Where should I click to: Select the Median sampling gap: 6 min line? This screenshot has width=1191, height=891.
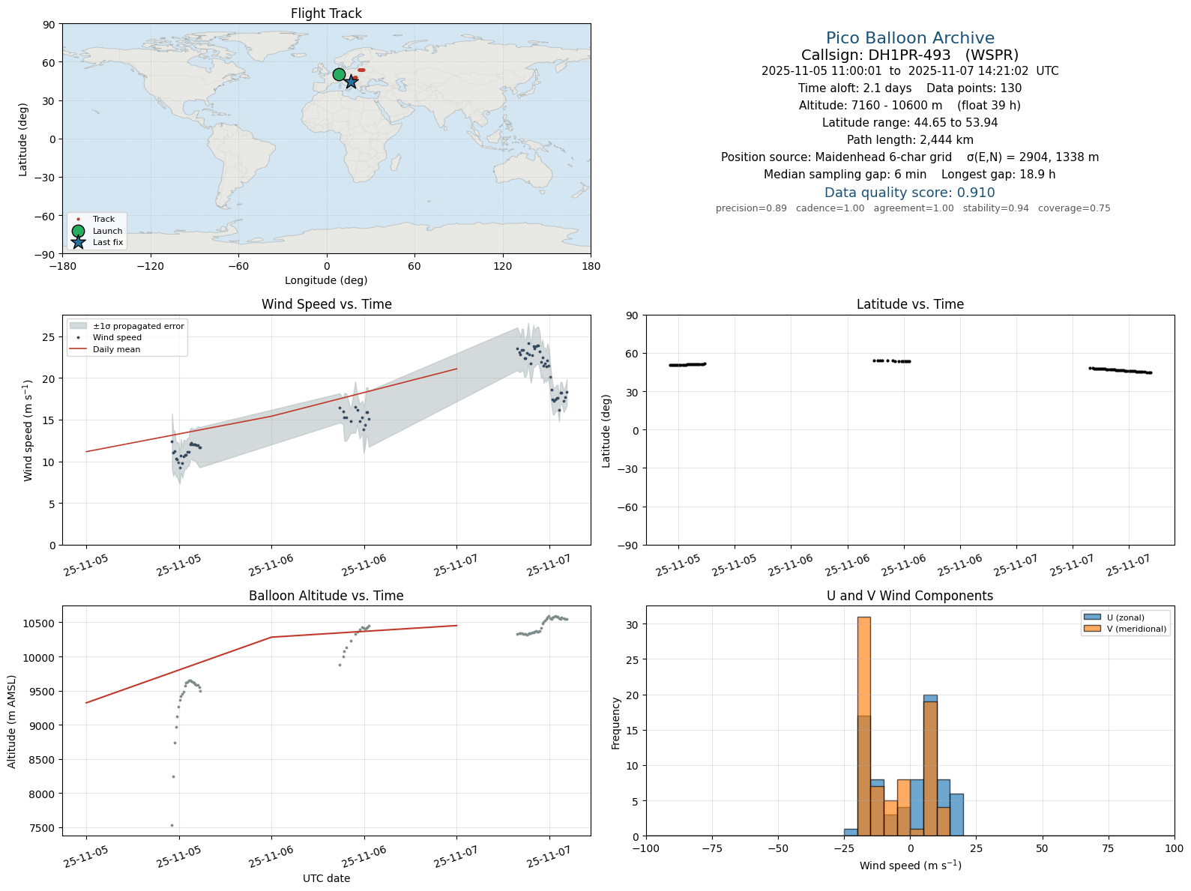(x=910, y=175)
